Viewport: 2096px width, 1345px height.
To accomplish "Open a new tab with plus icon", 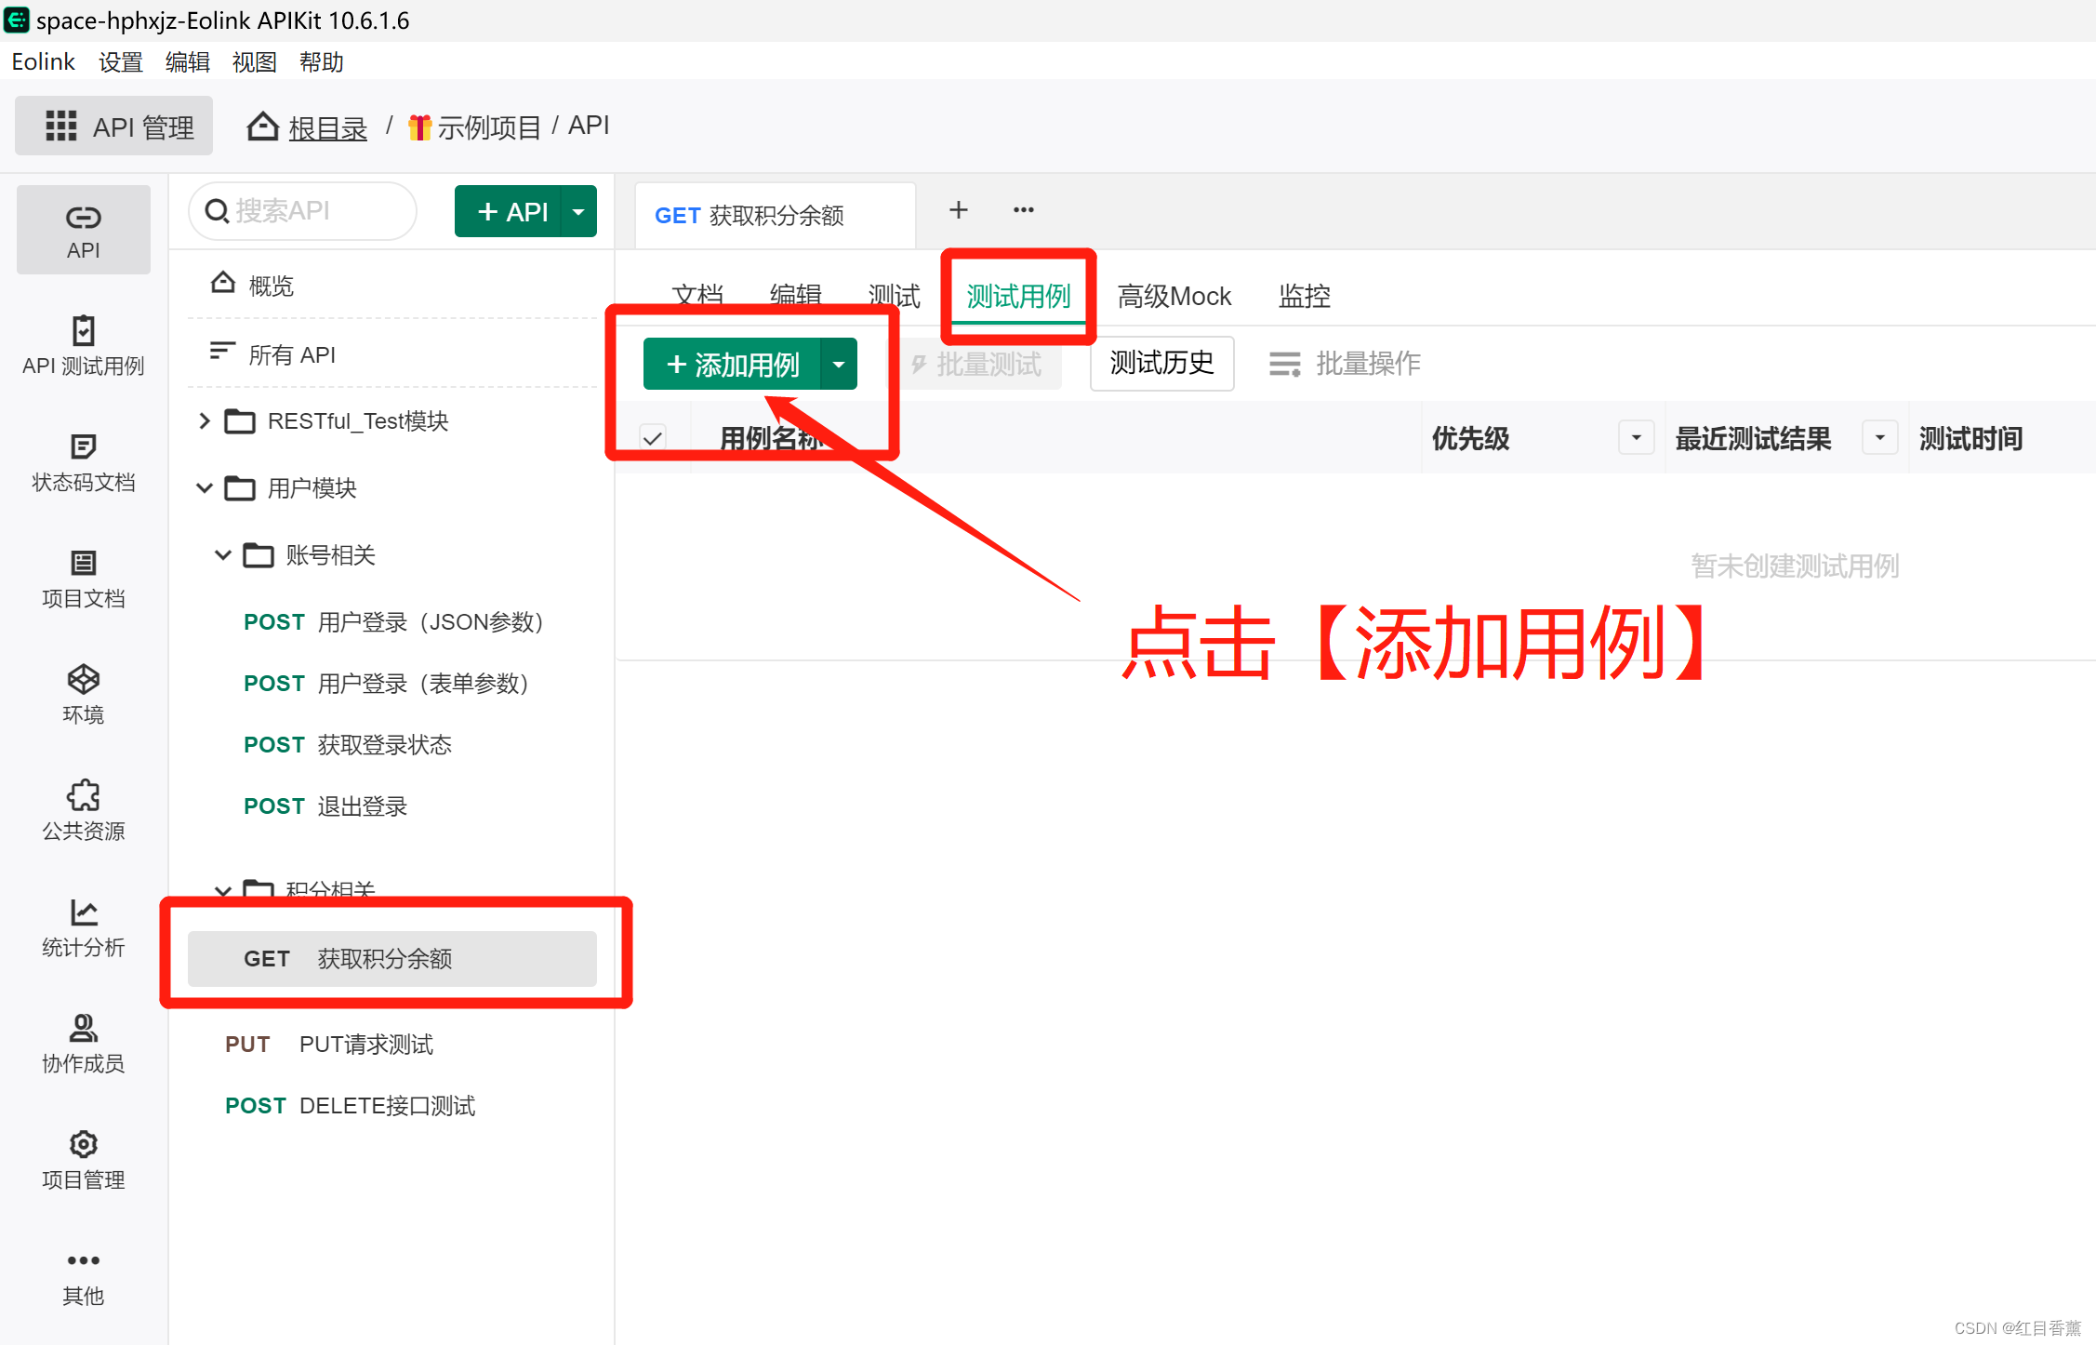I will pyautogui.click(x=958, y=210).
